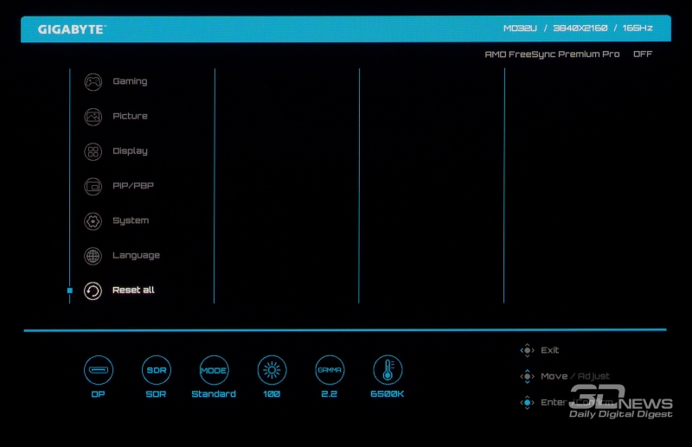Open the System menu label
The height and width of the screenshot is (447, 692).
click(x=131, y=220)
